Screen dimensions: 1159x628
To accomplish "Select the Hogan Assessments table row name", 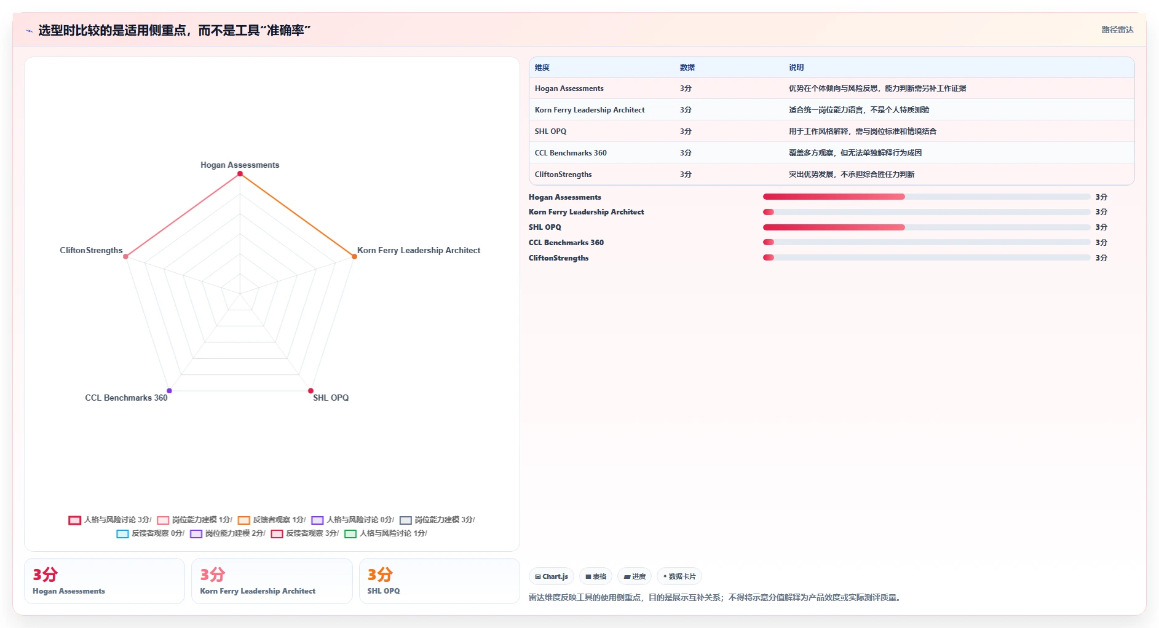I will tap(569, 88).
